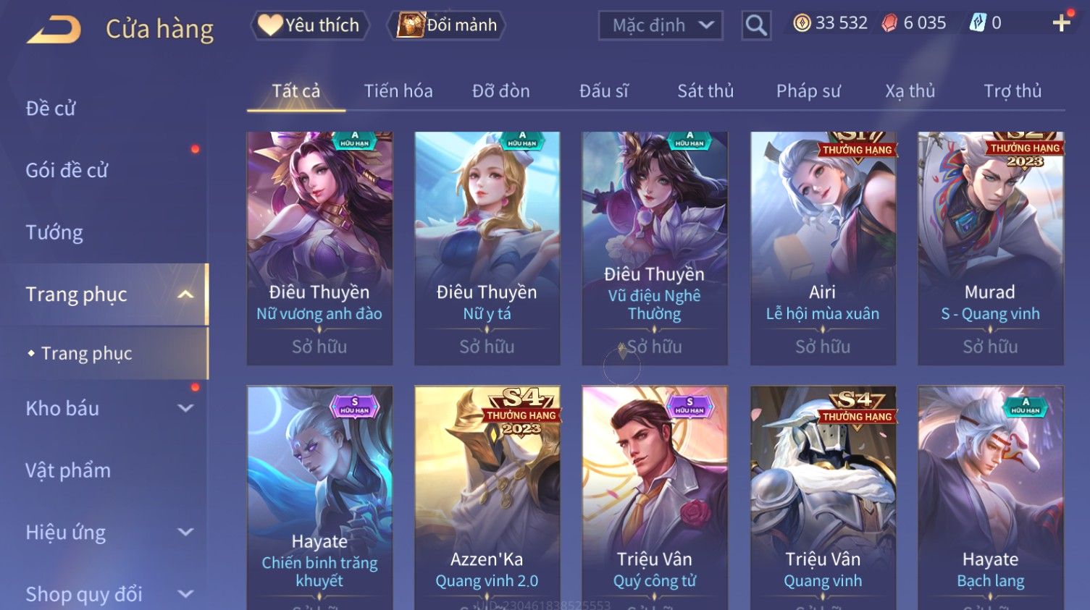Select the Murad S - Quang vinh skin card
1090x610 pixels.
(x=991, y=248)
